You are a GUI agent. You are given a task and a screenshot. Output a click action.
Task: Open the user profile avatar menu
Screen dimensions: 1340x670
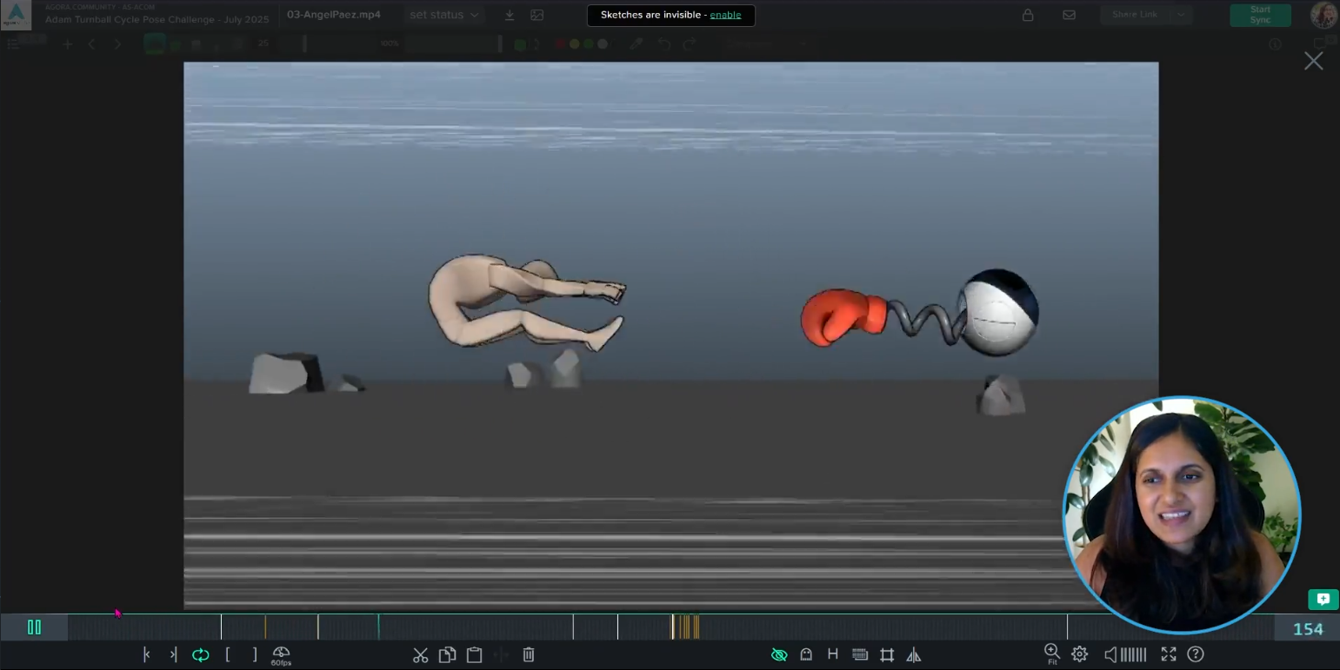pos(1323,15)
